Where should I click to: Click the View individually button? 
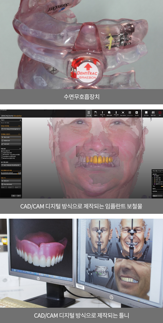point(11,184)
